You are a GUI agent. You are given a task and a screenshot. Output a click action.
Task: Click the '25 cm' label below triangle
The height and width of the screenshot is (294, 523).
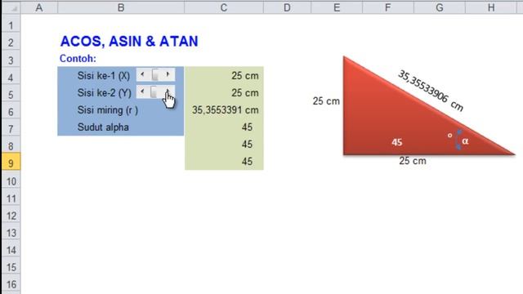413,161
